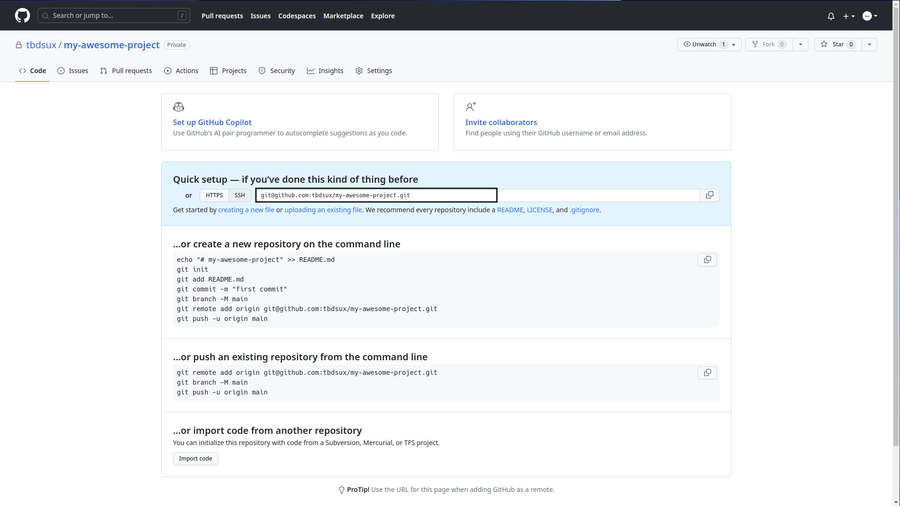Open the GitHub home logo
900x506 pixels.
pyautogui.click(x=22, y=15)
